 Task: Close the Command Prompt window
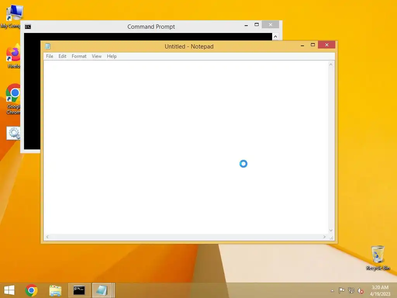[270, 24]
